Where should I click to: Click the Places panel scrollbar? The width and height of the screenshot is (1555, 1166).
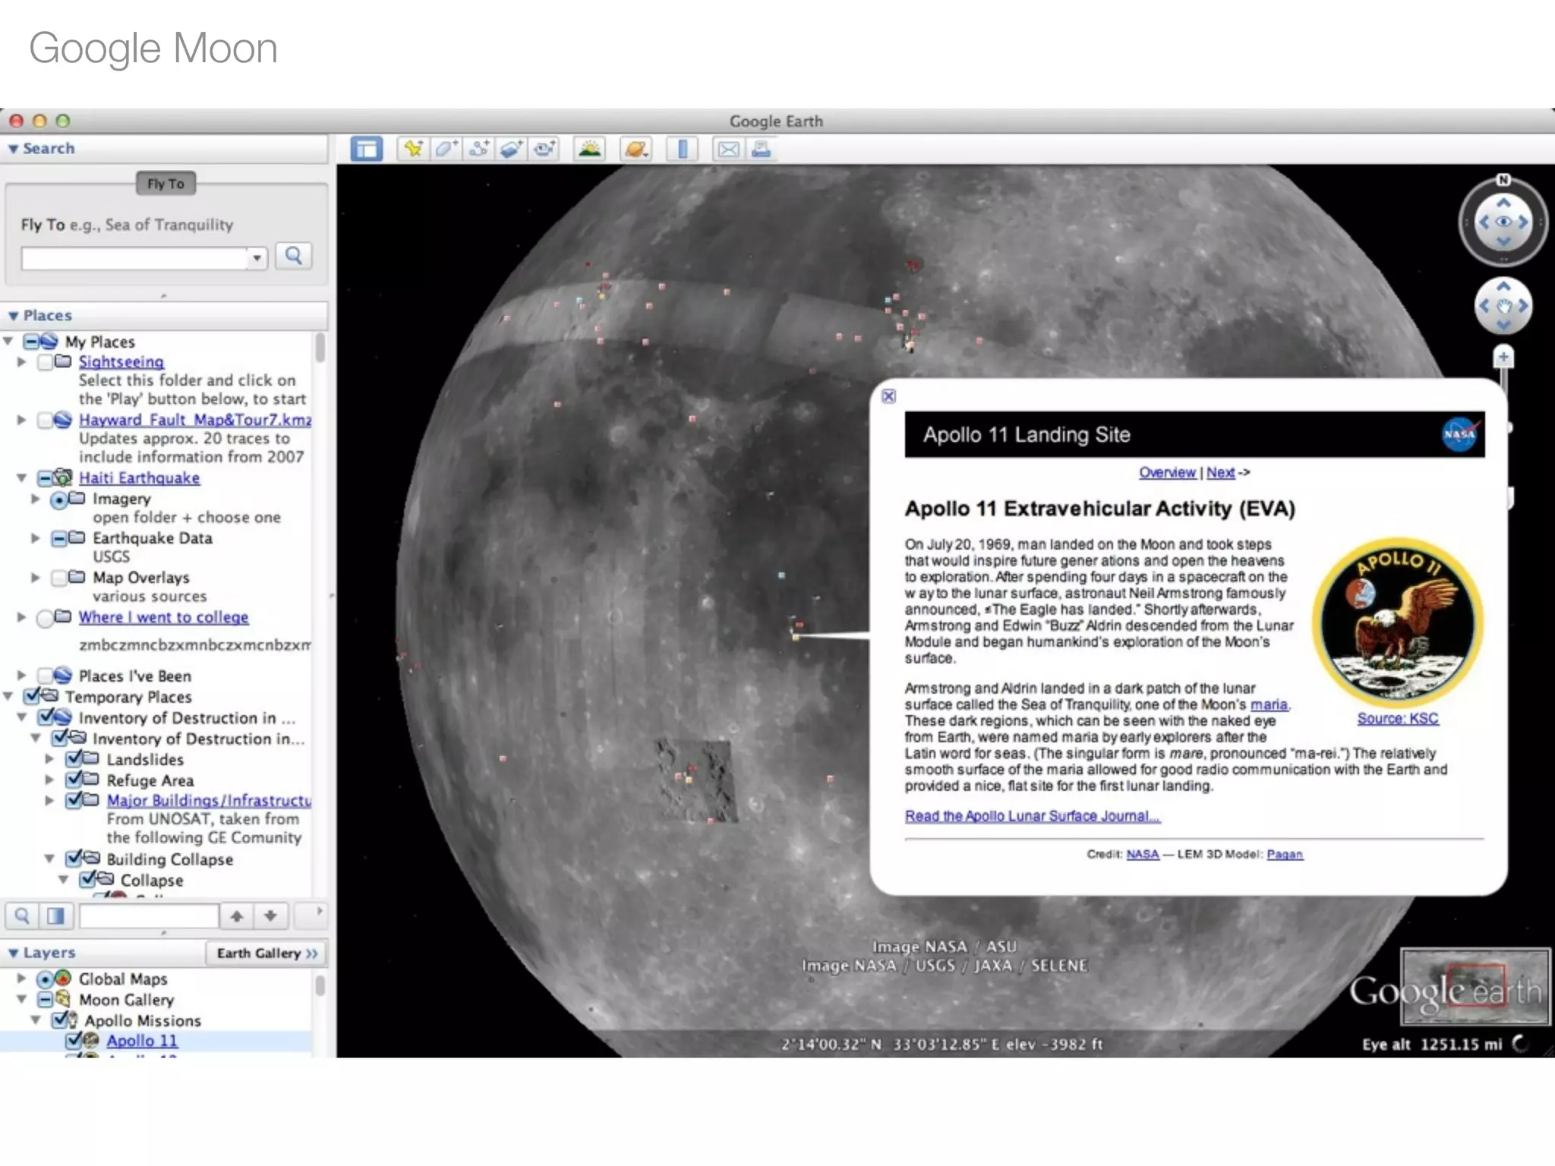click(320, 348)
